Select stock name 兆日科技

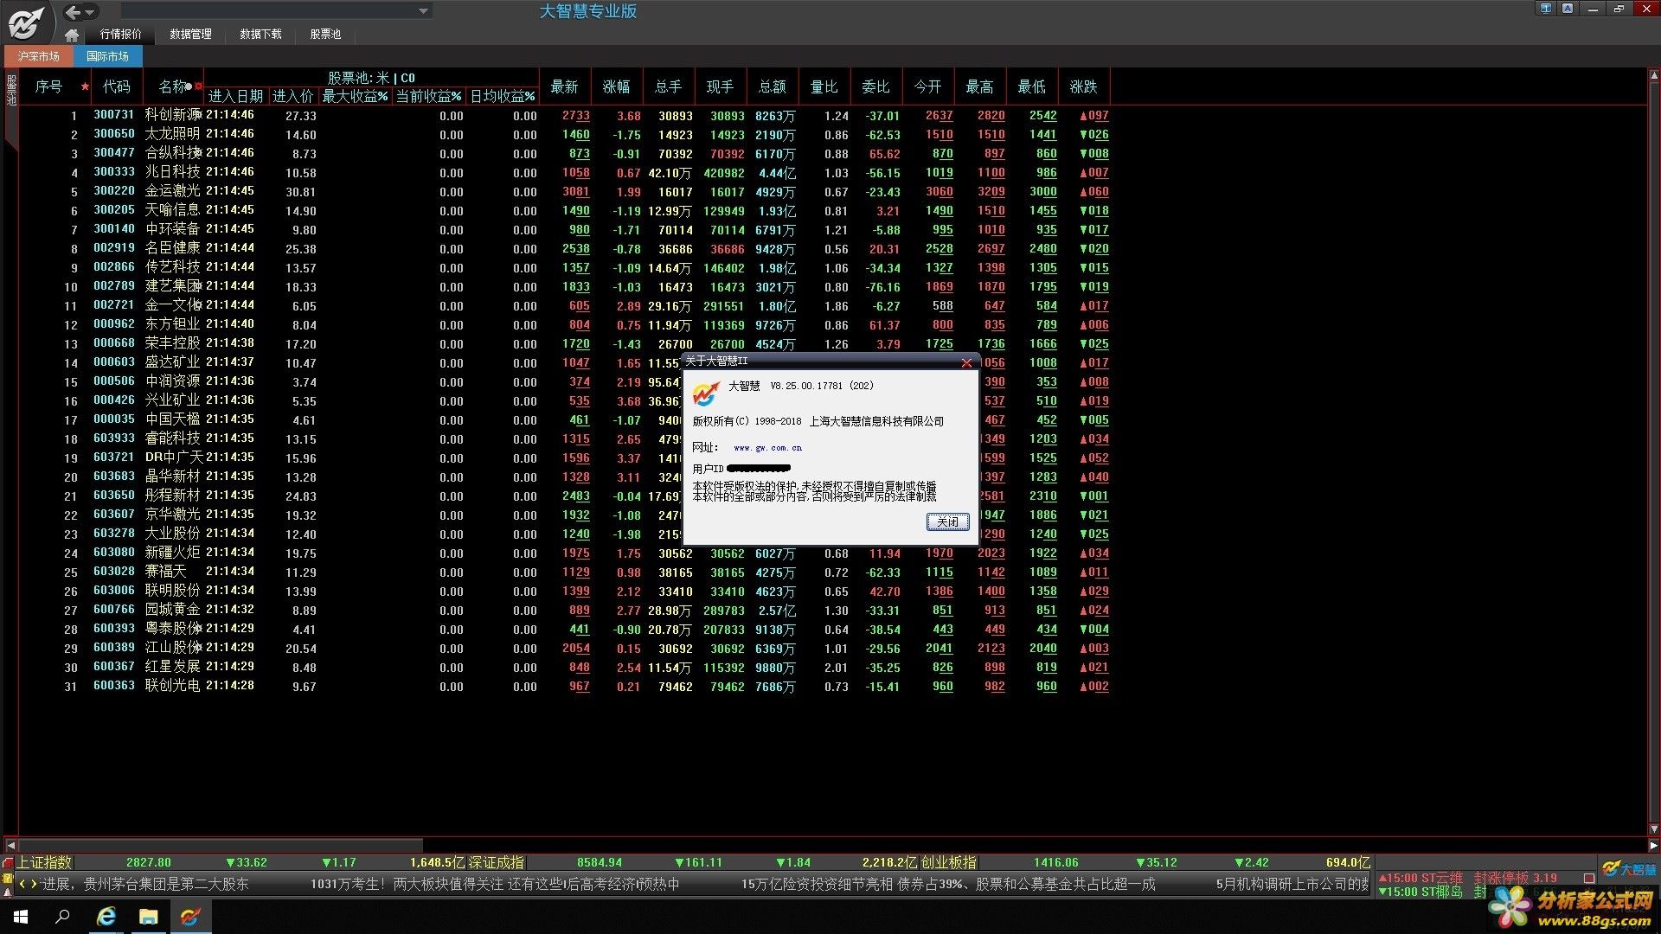coord(172,172)
